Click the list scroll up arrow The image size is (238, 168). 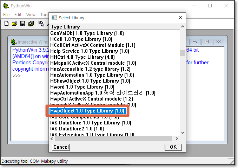point(183,26)
